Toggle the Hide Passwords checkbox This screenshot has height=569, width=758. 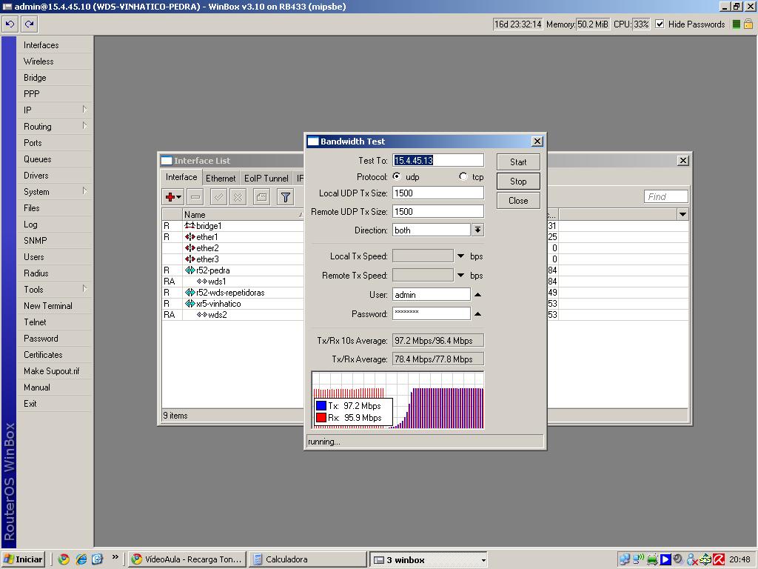(x=660, y=24)
